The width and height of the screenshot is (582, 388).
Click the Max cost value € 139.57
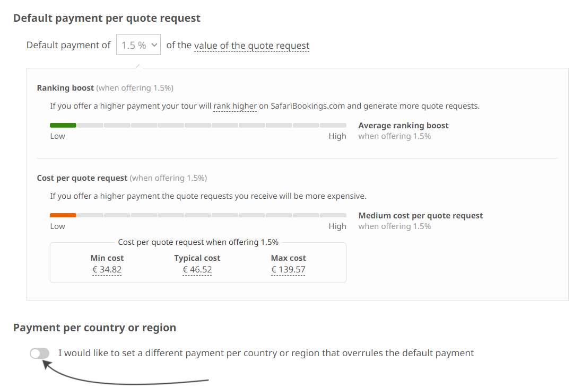[288, 270]
